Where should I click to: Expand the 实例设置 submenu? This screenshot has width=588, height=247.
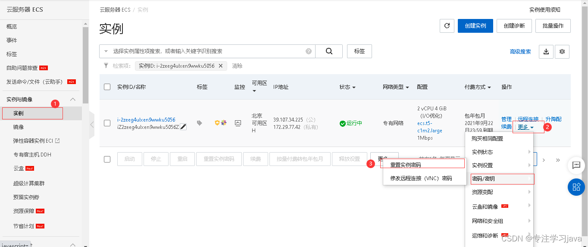click(499, 165)
